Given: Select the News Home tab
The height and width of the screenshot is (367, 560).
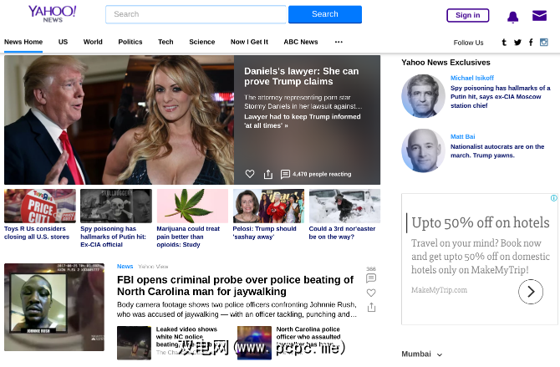Looking at the screenshot, I should [23, 42].
